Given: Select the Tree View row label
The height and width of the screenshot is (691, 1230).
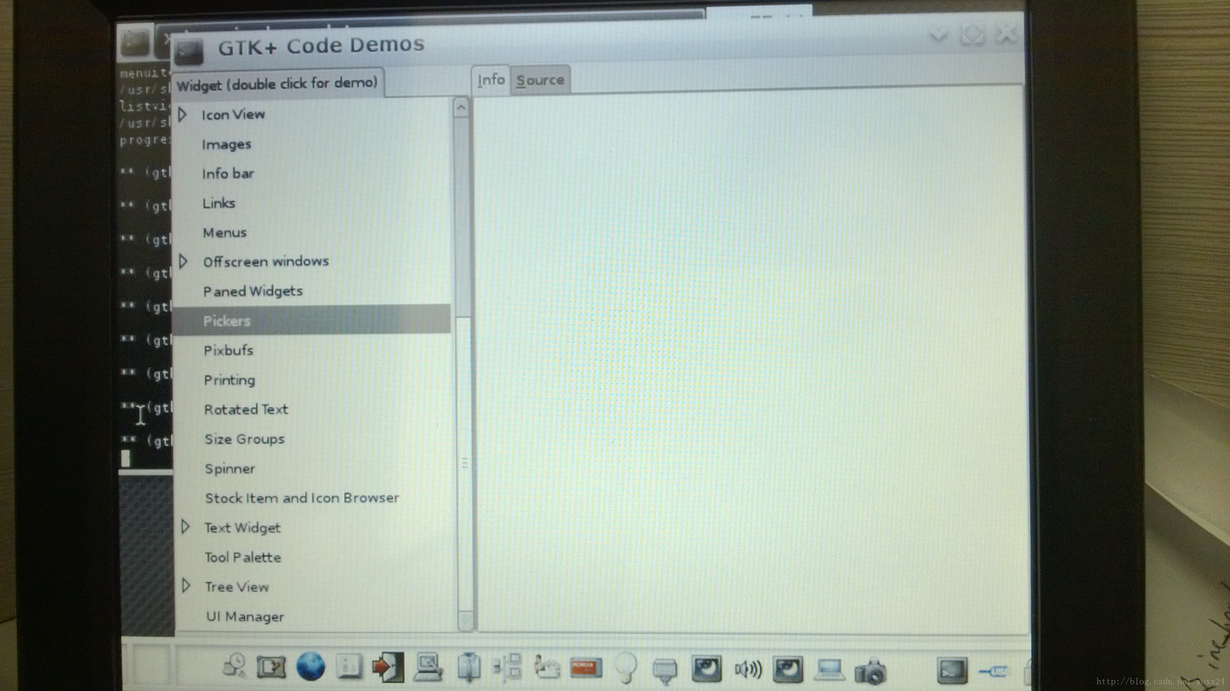Looking at the screenshot, I should 237,587.
